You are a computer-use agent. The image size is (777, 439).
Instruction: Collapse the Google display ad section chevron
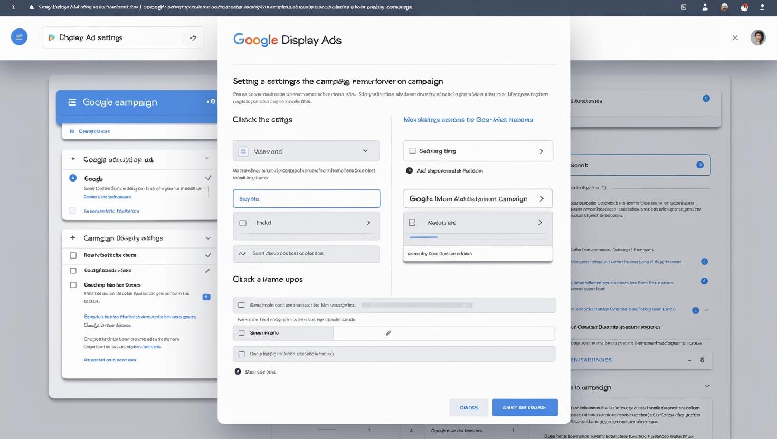pyautogui.click(x=207, y=159)
